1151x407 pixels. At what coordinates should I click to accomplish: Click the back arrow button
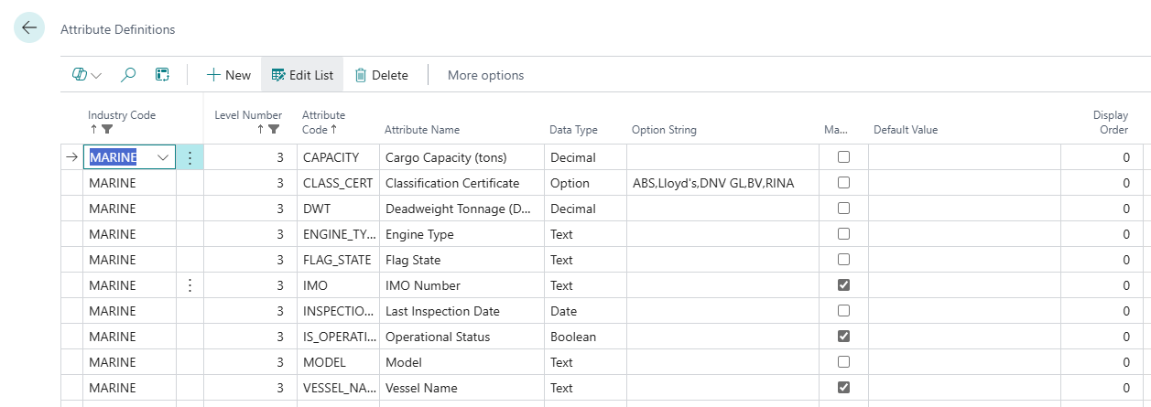click(29, 28)
